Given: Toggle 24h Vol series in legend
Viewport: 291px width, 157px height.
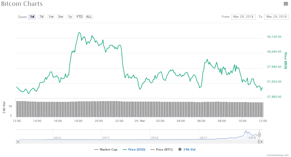Looking at the screenshot, I should click(187, 149).
